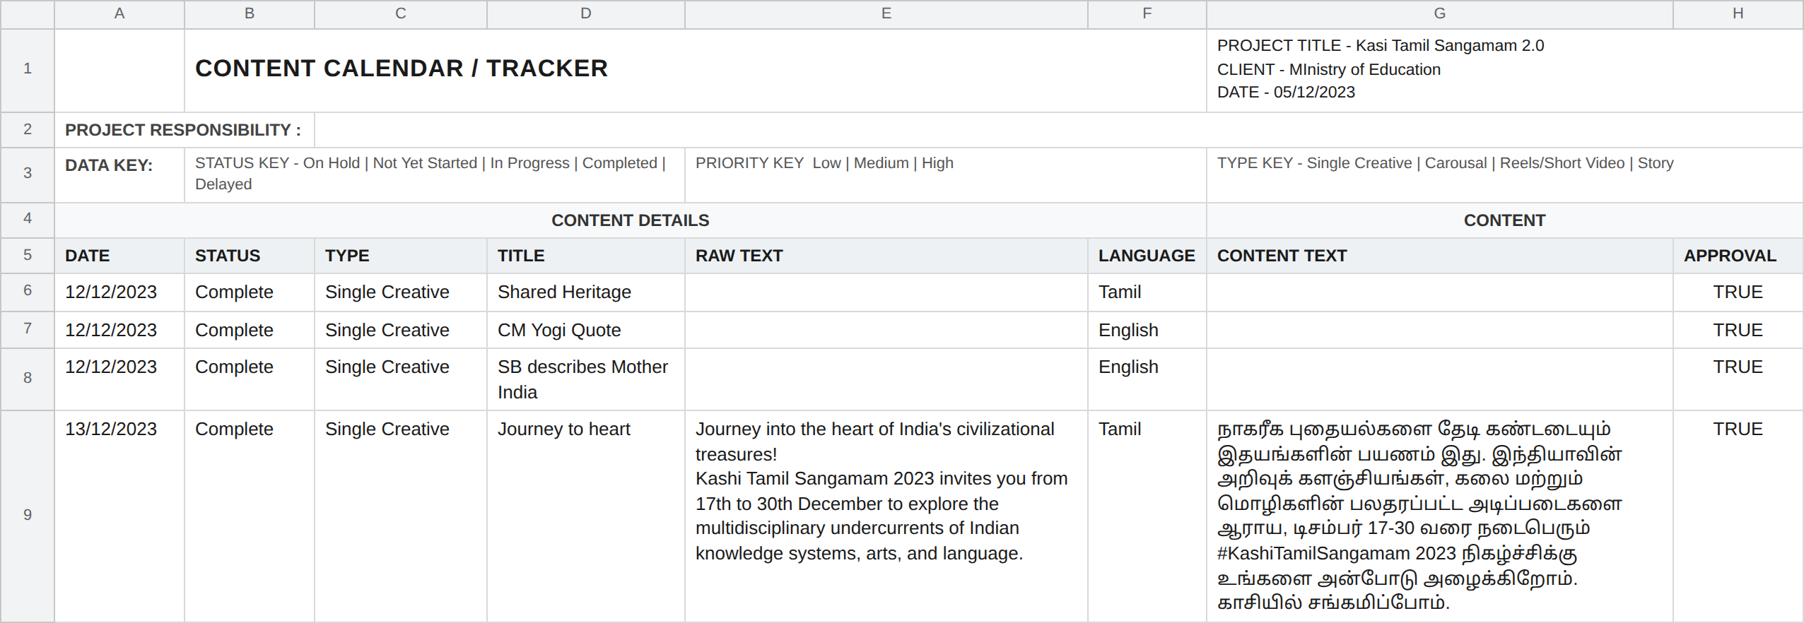This screenshot has width=1804, height=623.
Task: Select the SB describes Mother India cell
Action: click(x=586, y=379)
